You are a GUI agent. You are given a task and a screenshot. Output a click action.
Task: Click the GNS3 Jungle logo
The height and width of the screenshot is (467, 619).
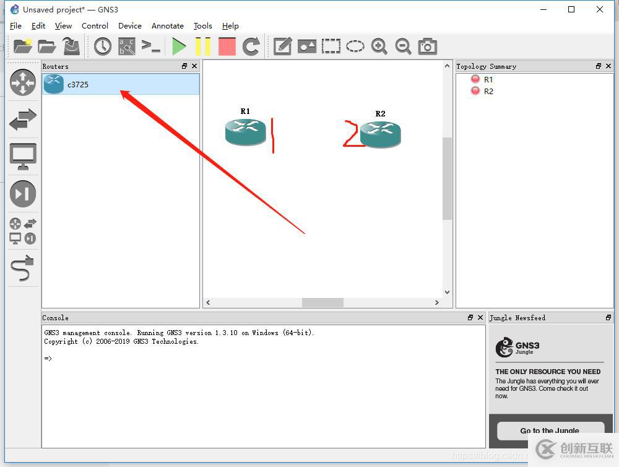click(x=517, y=347)
